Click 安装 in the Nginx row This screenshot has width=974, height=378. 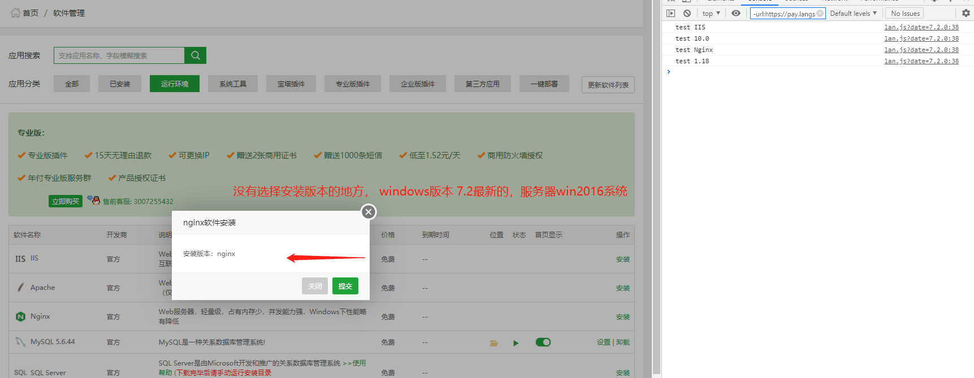[623, 316]
